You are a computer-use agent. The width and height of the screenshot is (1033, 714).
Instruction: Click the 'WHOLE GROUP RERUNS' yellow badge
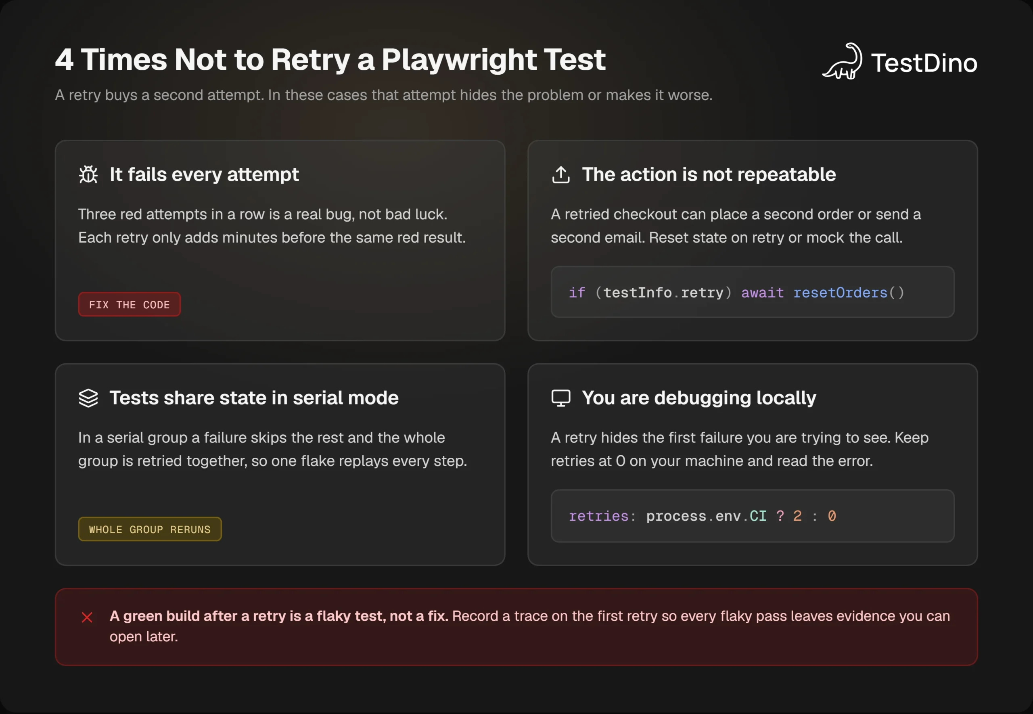(150, 529)
